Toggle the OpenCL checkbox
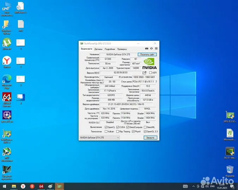 (106, 127)
